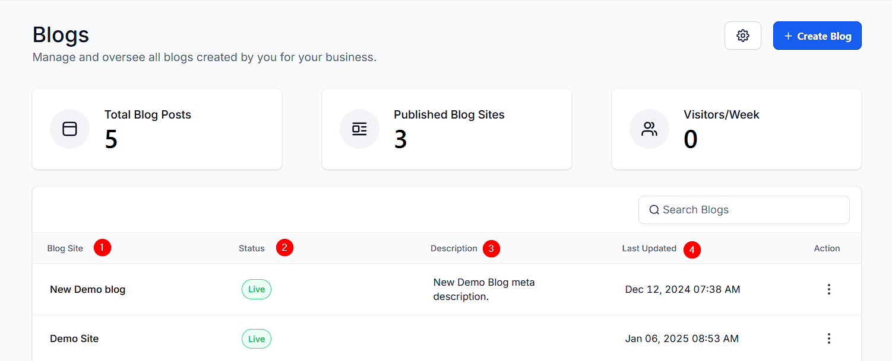Click red marker 3 beside Description
This screenshot has height=361, width=892.
tap(491, 249)
